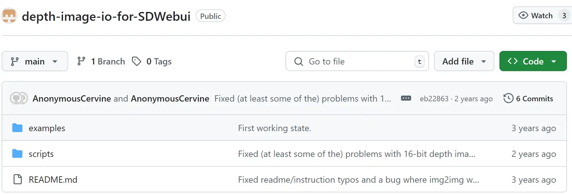Open the main branch dropdown
Viewport: 572px width, 194px height.
35,61
